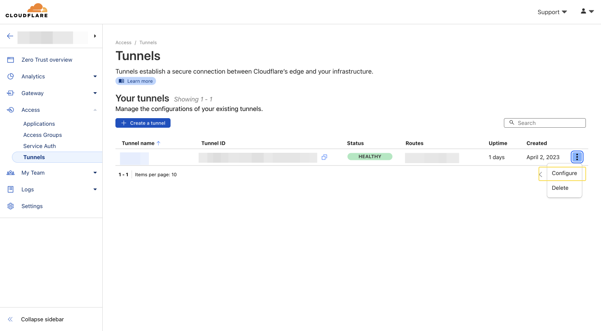Expand the Logs section arrow
The width and height of the screenshot is (601, 331).
tap(95, 189)
